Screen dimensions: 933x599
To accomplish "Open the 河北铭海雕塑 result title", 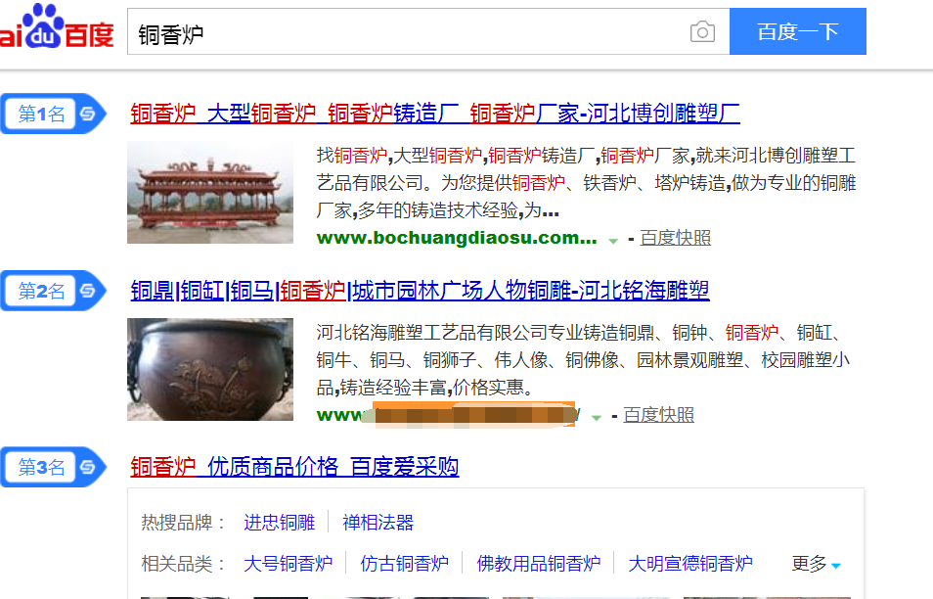I will coord(421,291).
